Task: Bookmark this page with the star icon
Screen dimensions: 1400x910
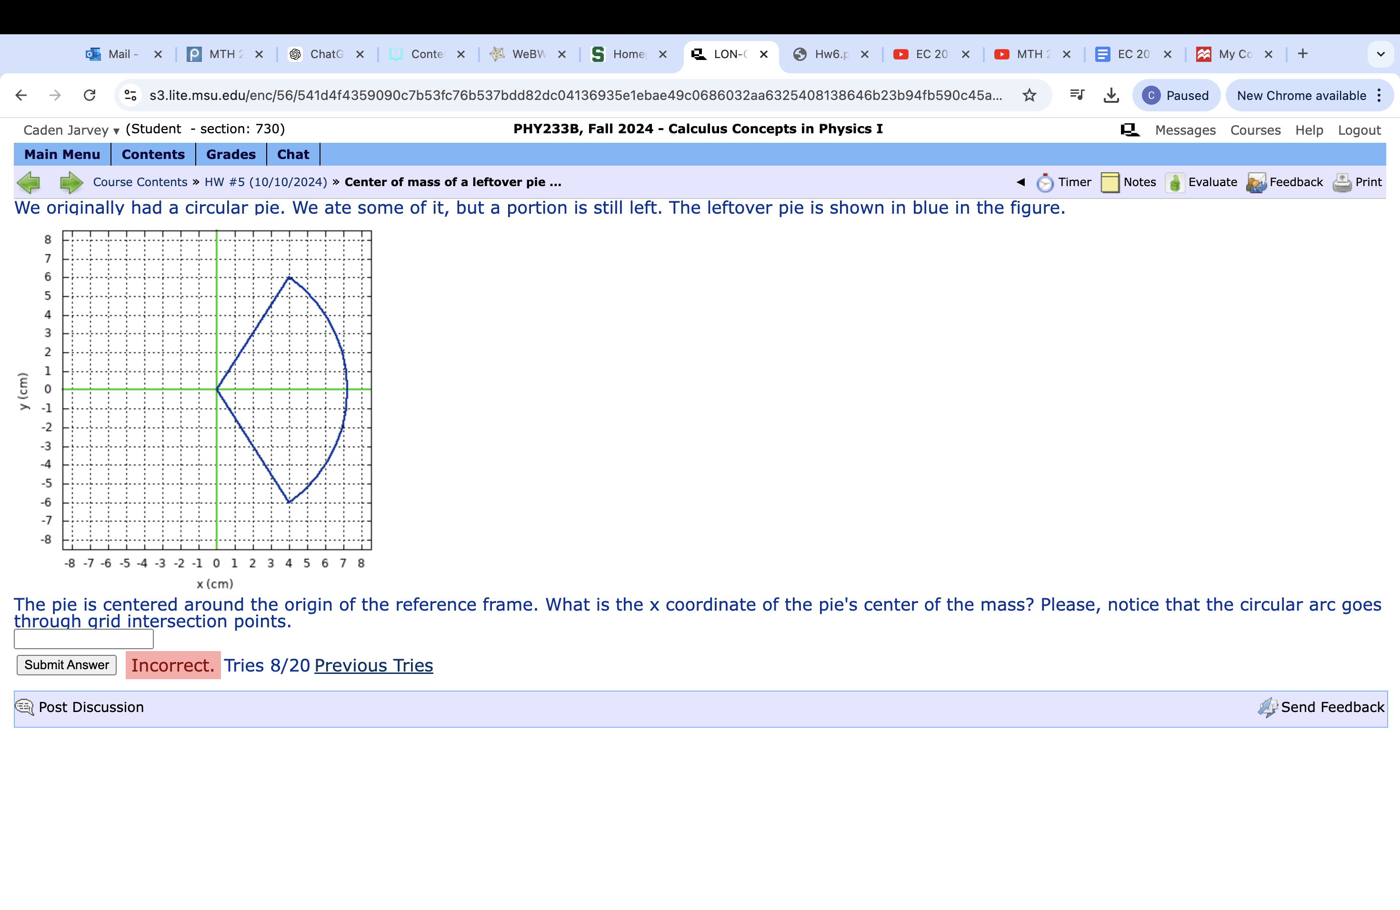Action: click(1030, 95)
